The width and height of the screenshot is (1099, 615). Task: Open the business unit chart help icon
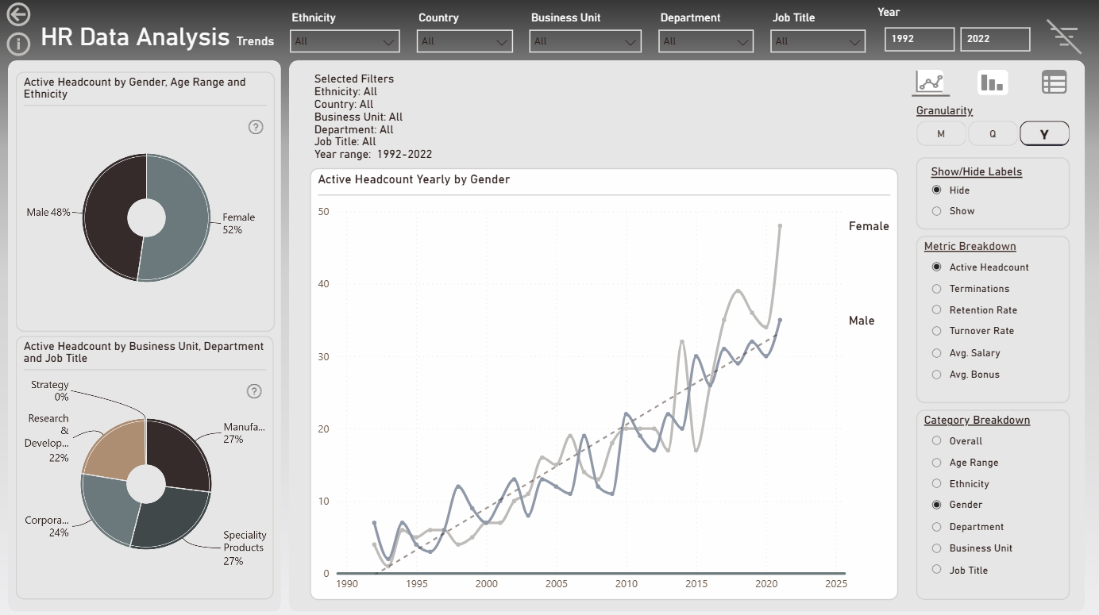click(x=254, y=391)
